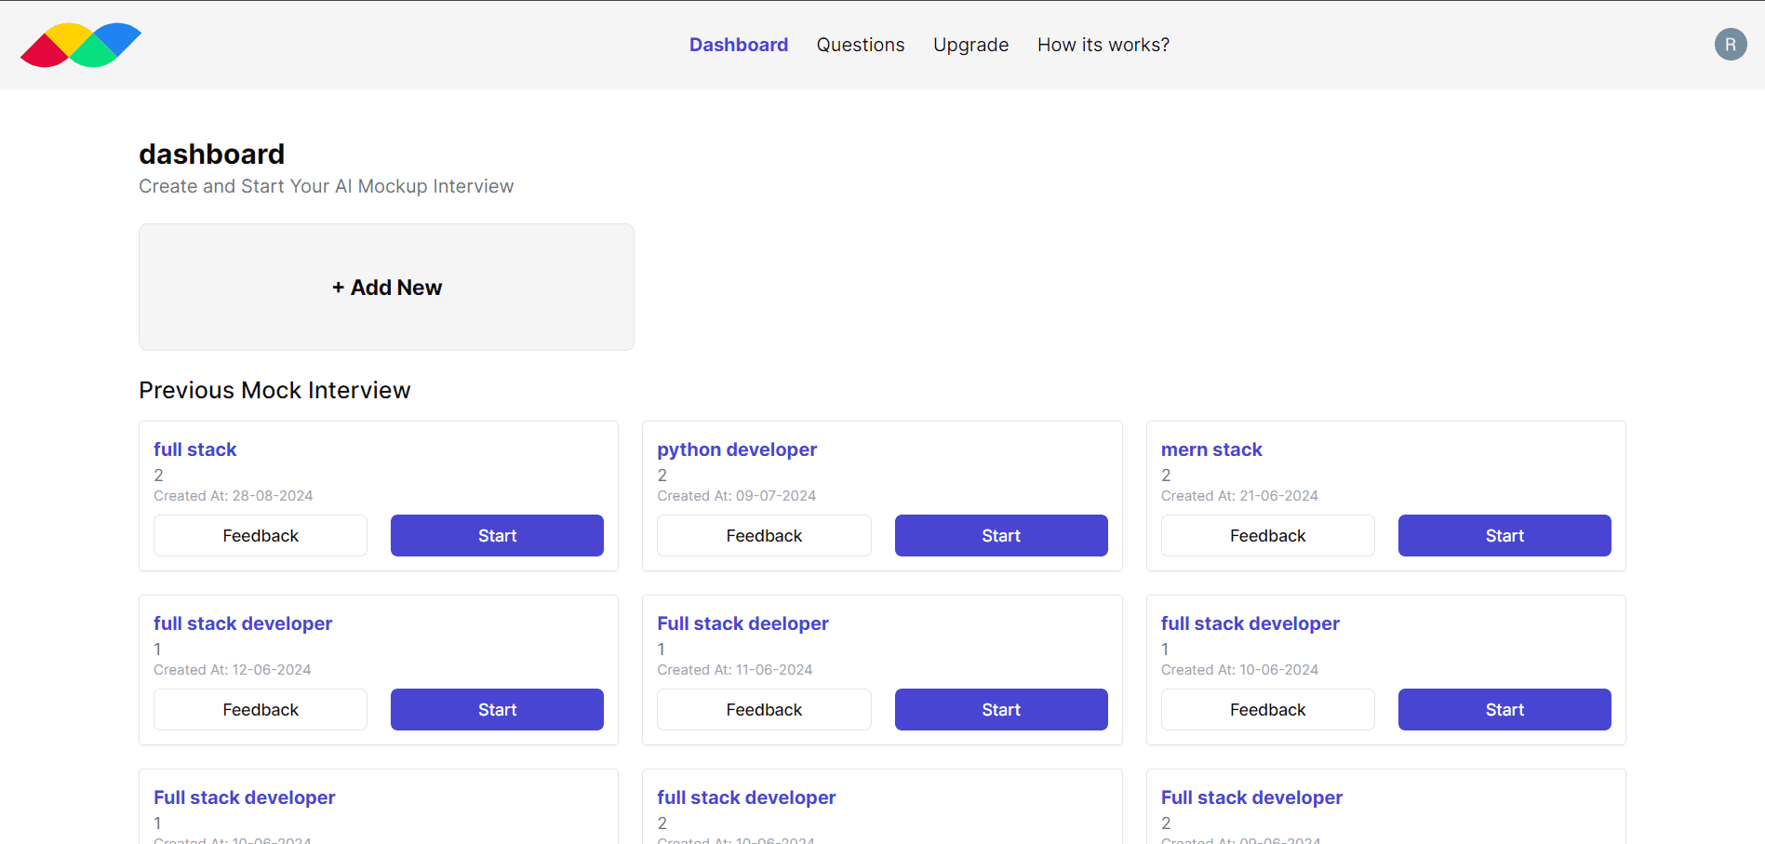Click Created At: 09-07-2024 text
The width and height of the screenshot is (1765, 844).
737,496
